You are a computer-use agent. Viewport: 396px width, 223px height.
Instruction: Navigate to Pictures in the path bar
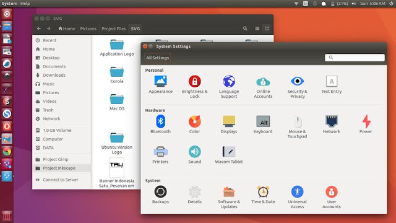click(x=88, y=28)
